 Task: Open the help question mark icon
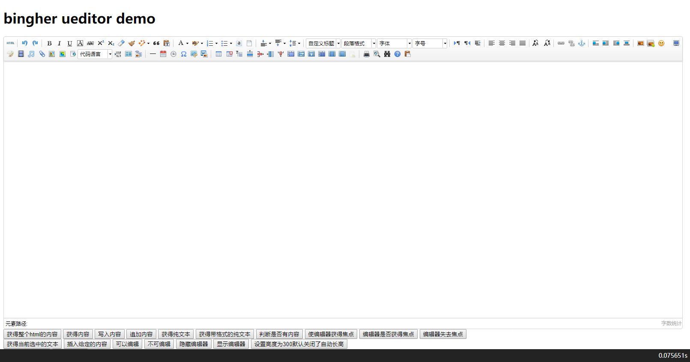(x=397, y=54)
